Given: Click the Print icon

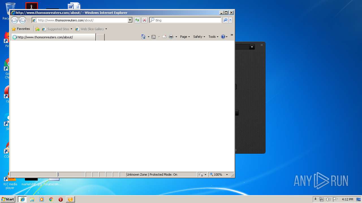Looking at the screenshot, I should 171,37.
